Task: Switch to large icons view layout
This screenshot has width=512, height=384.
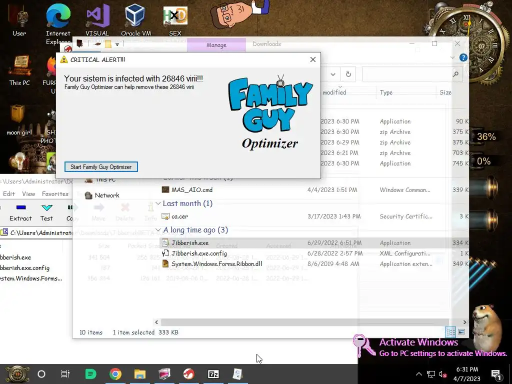Action: (x=461, y=332)
